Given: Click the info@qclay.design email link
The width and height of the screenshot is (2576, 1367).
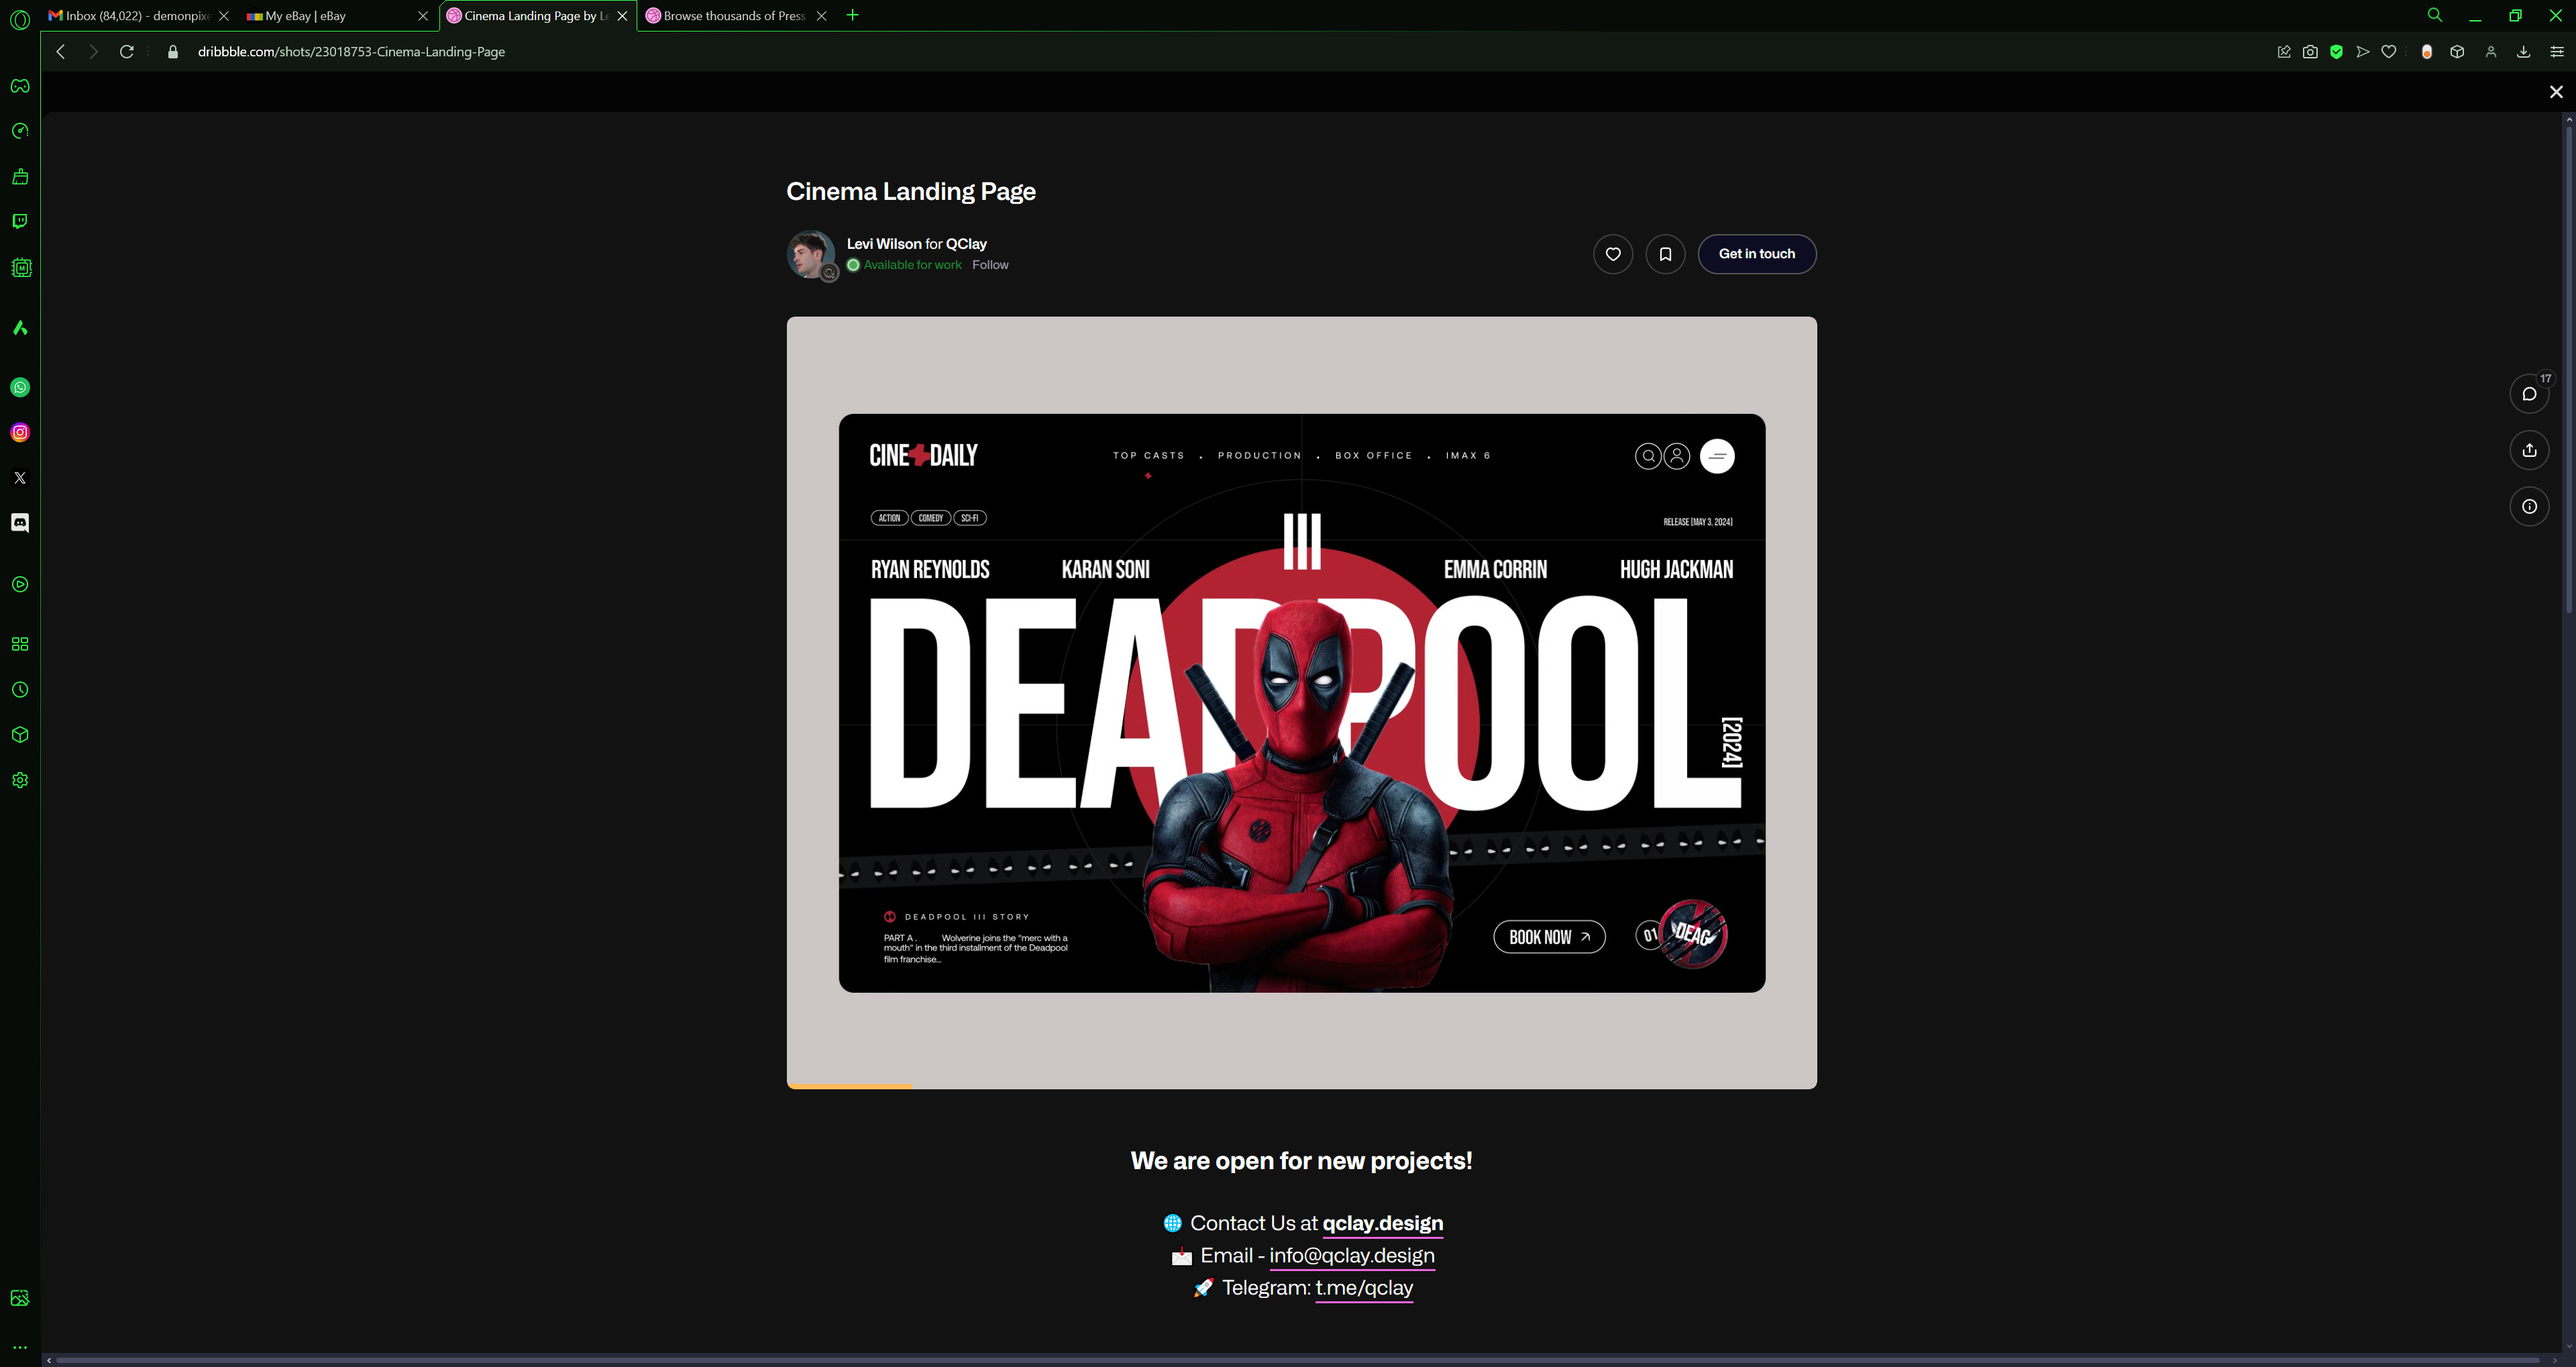Looking at the screenshot, I should 1352,1256.
